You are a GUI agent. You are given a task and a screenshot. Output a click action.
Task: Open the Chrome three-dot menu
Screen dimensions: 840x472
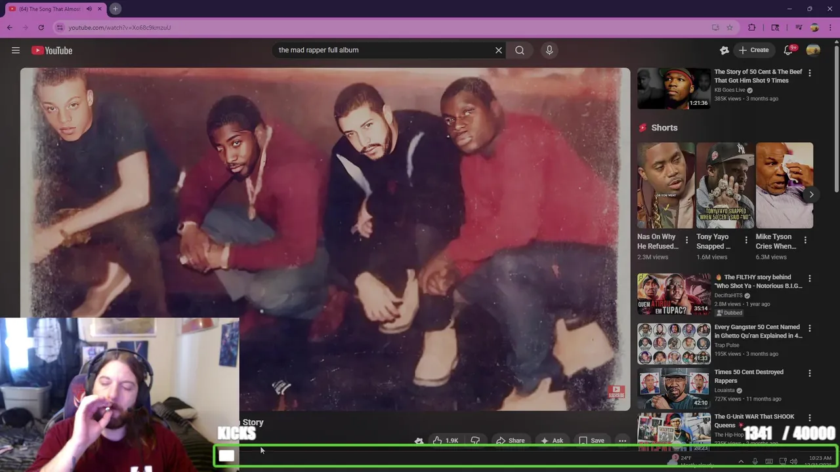[x=830, y=28]
